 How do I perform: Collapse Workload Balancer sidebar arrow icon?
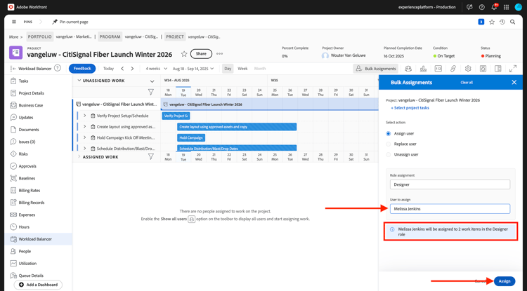coord(13,69)
